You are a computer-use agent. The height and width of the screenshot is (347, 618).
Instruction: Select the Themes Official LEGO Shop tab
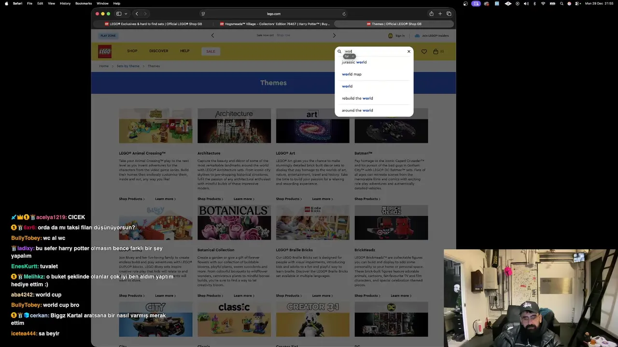(394, 24)
